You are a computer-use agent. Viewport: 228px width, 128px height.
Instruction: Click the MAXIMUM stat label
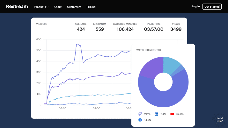pos(99,24)
